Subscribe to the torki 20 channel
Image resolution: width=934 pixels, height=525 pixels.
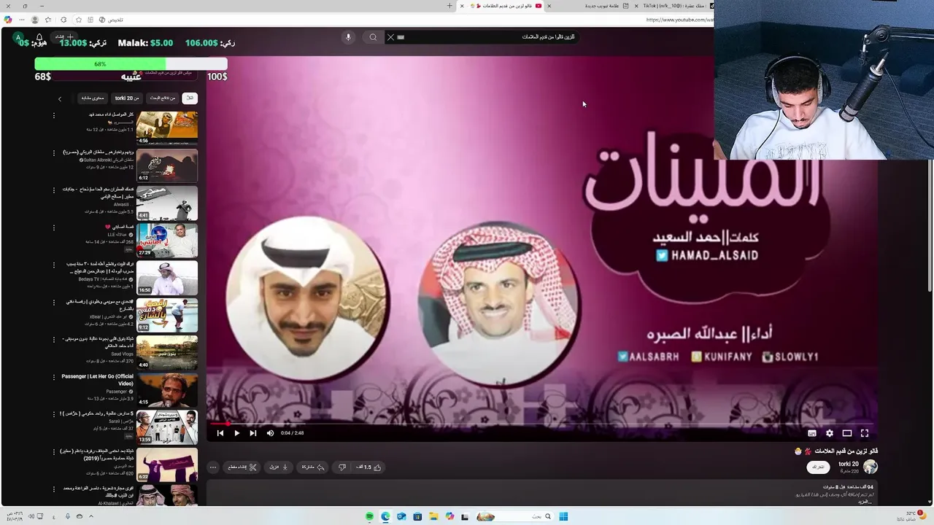click(x=819, y=467)
